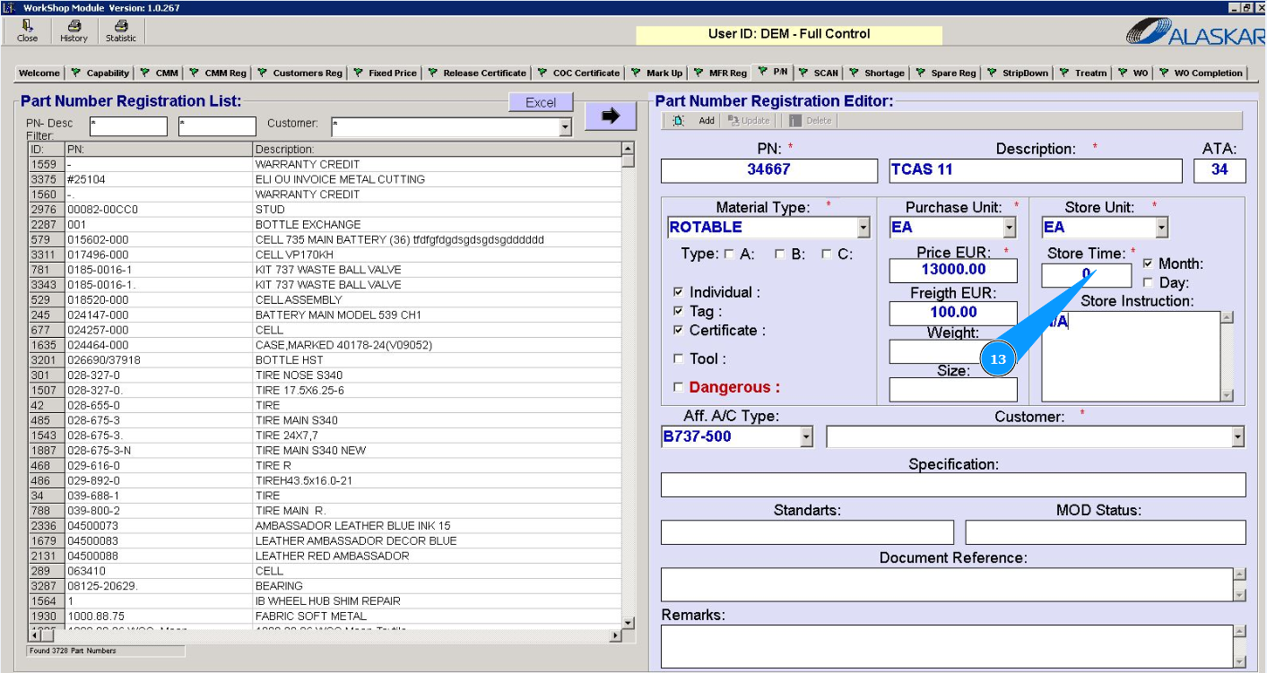Open the Aff. A/C Type dropdown

pos(806,437)
